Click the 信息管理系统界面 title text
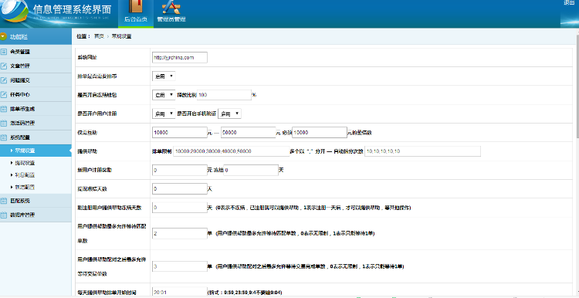This screenshot has width=579, height=298. (x=72, y=8)
